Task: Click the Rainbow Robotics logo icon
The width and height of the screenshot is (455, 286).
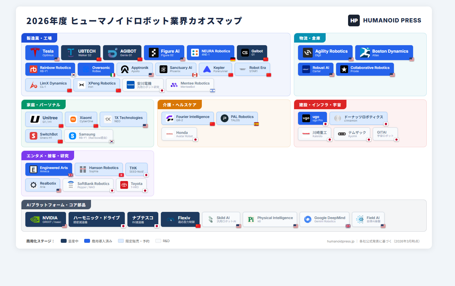Action: (x=33, y=69)
